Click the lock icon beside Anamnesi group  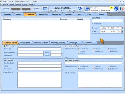pos(4,46)
